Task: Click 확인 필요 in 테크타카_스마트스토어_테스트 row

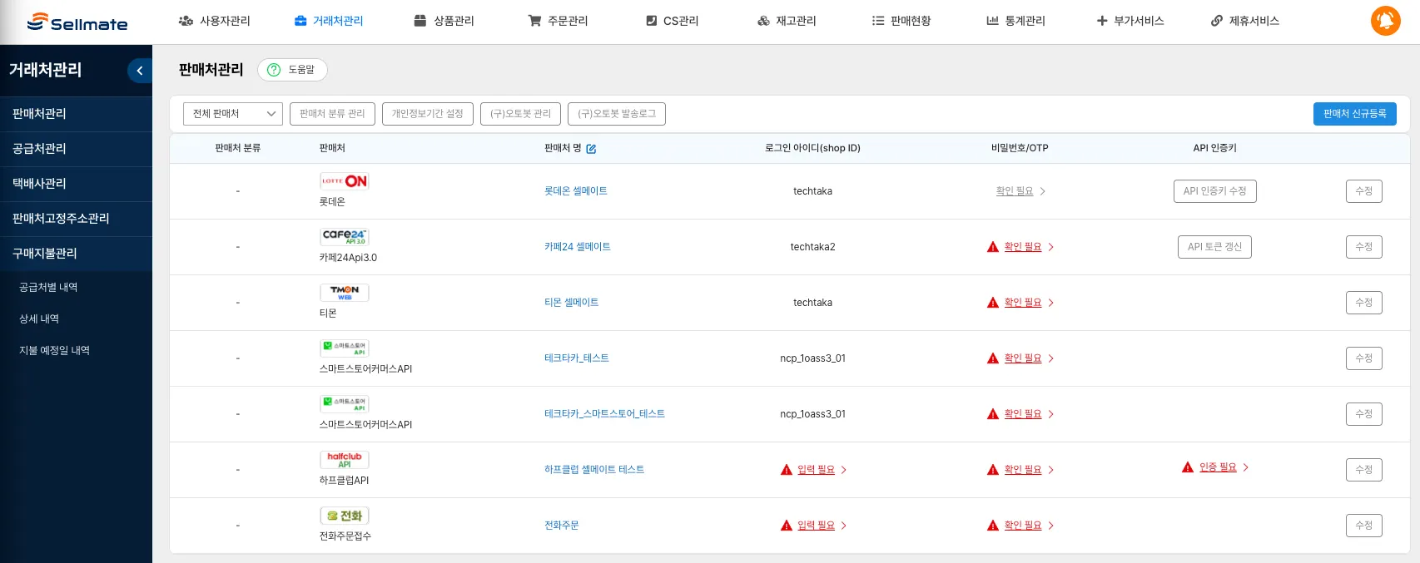Action: click(x=1023, y=414)
